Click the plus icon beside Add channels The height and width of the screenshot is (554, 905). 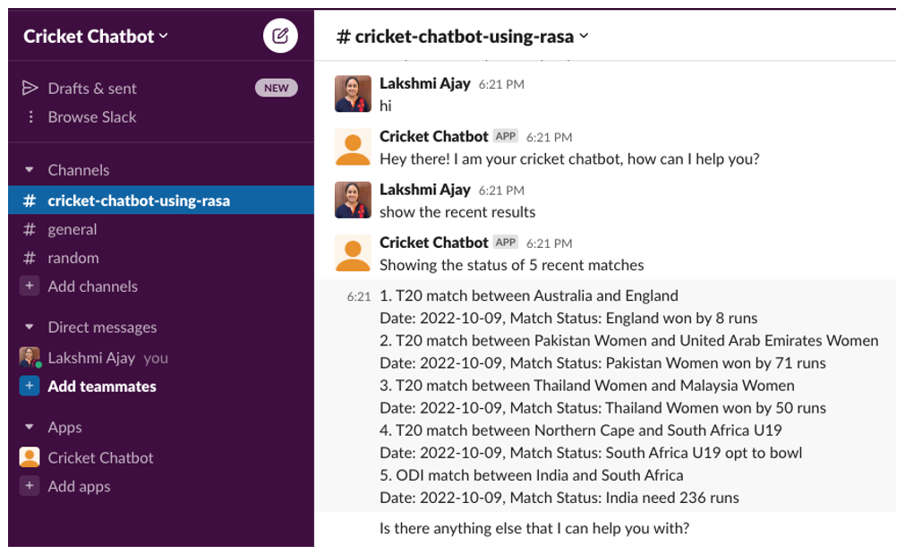click(x=30, y=286)
